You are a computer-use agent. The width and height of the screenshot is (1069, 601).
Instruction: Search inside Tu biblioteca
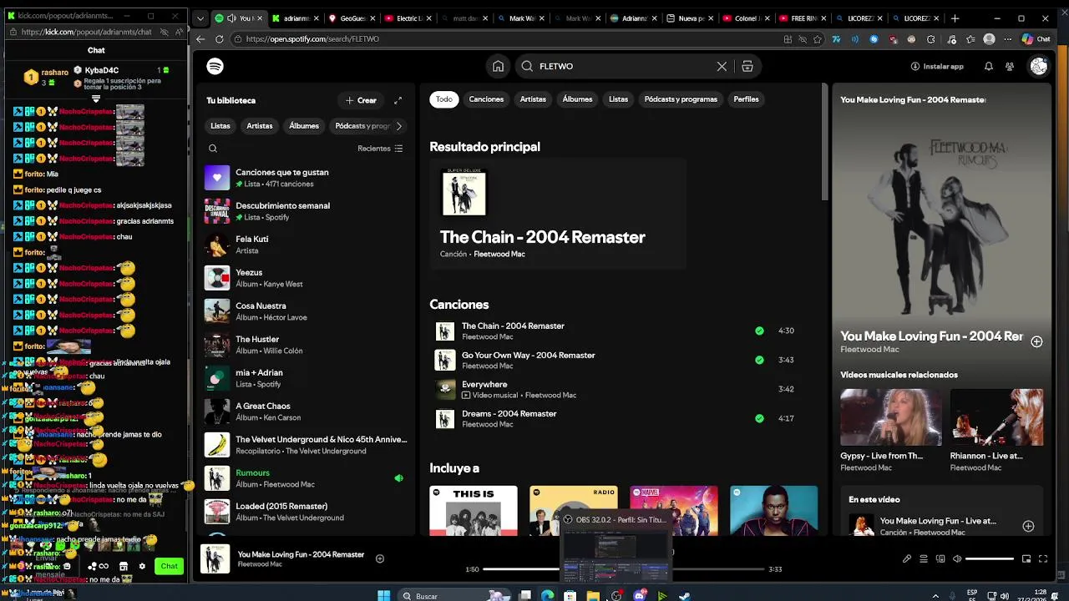click(x=213, y=149)
